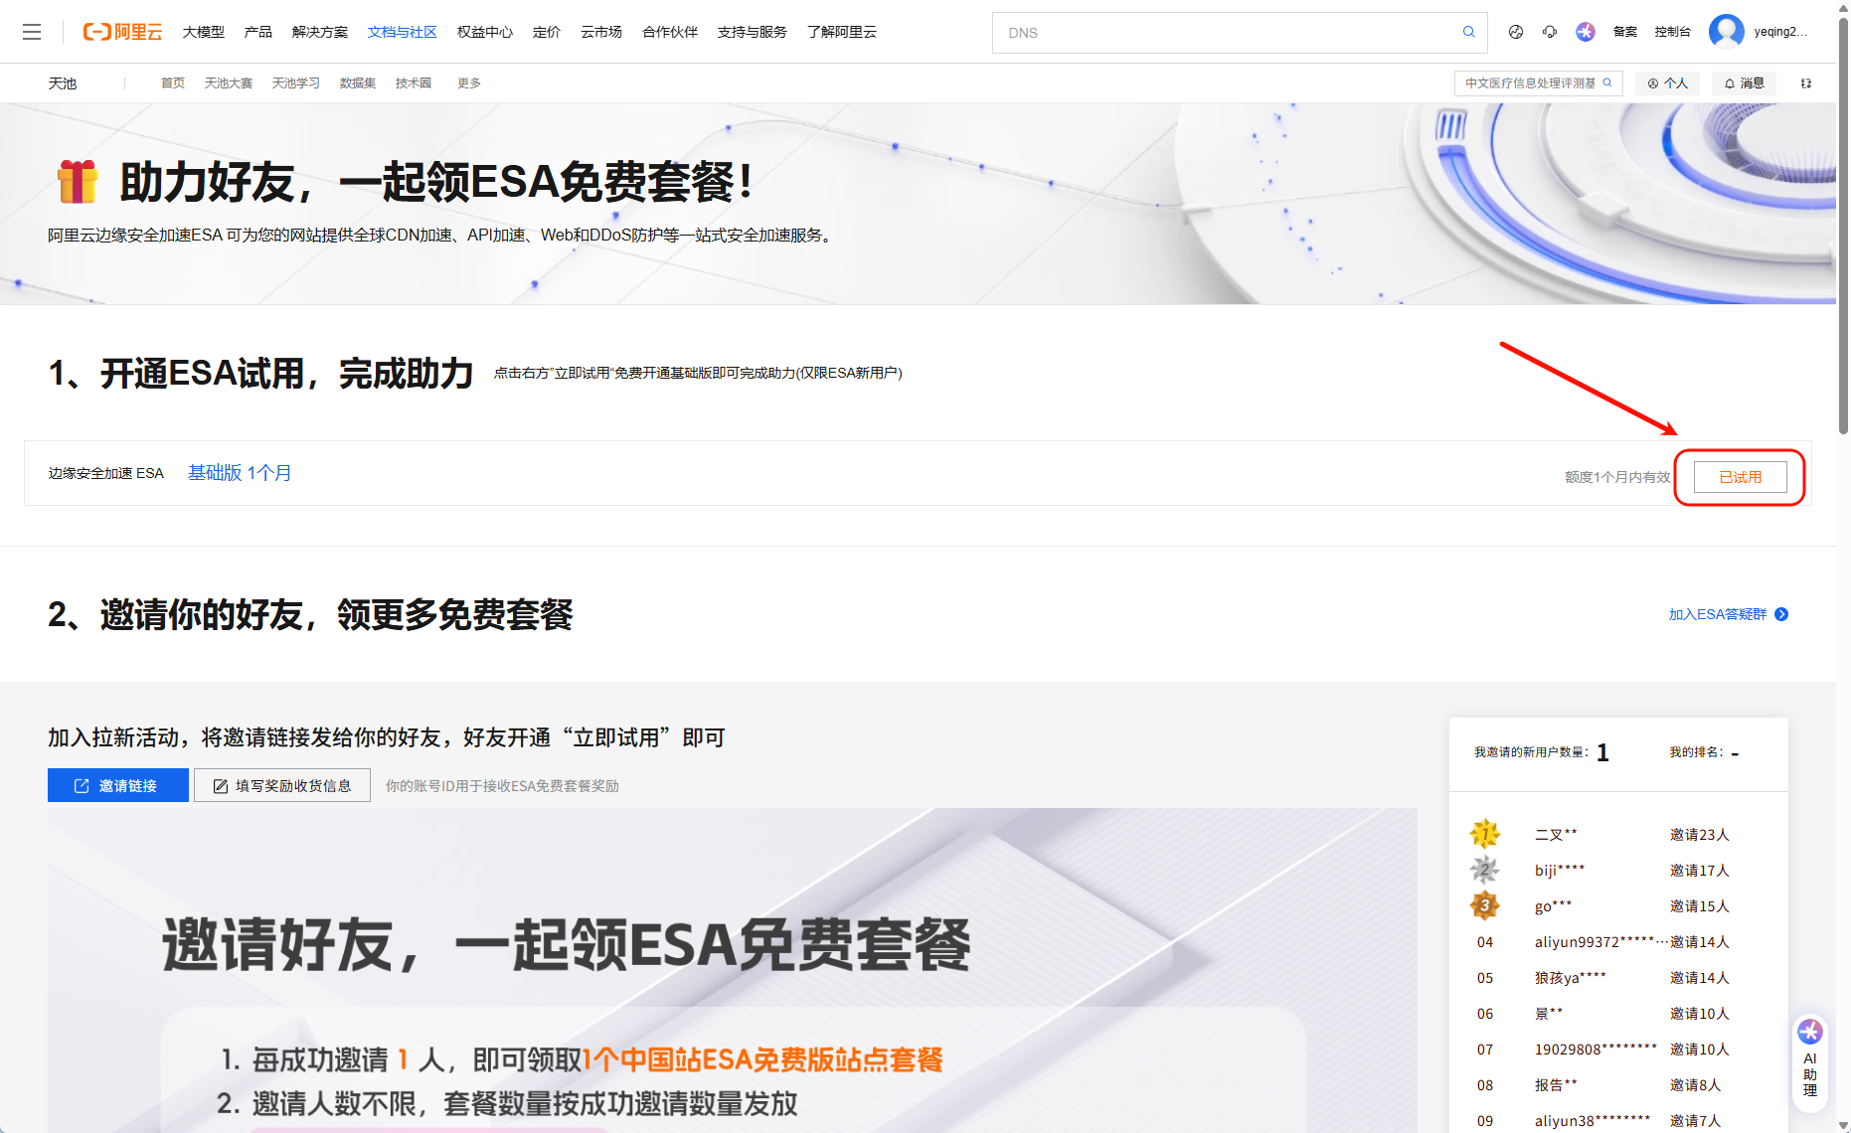Screen dimensions: 1851x1133
Task: Open the 支持与服务 menu item
Action: pyautogui.click(x=753, y=32)
